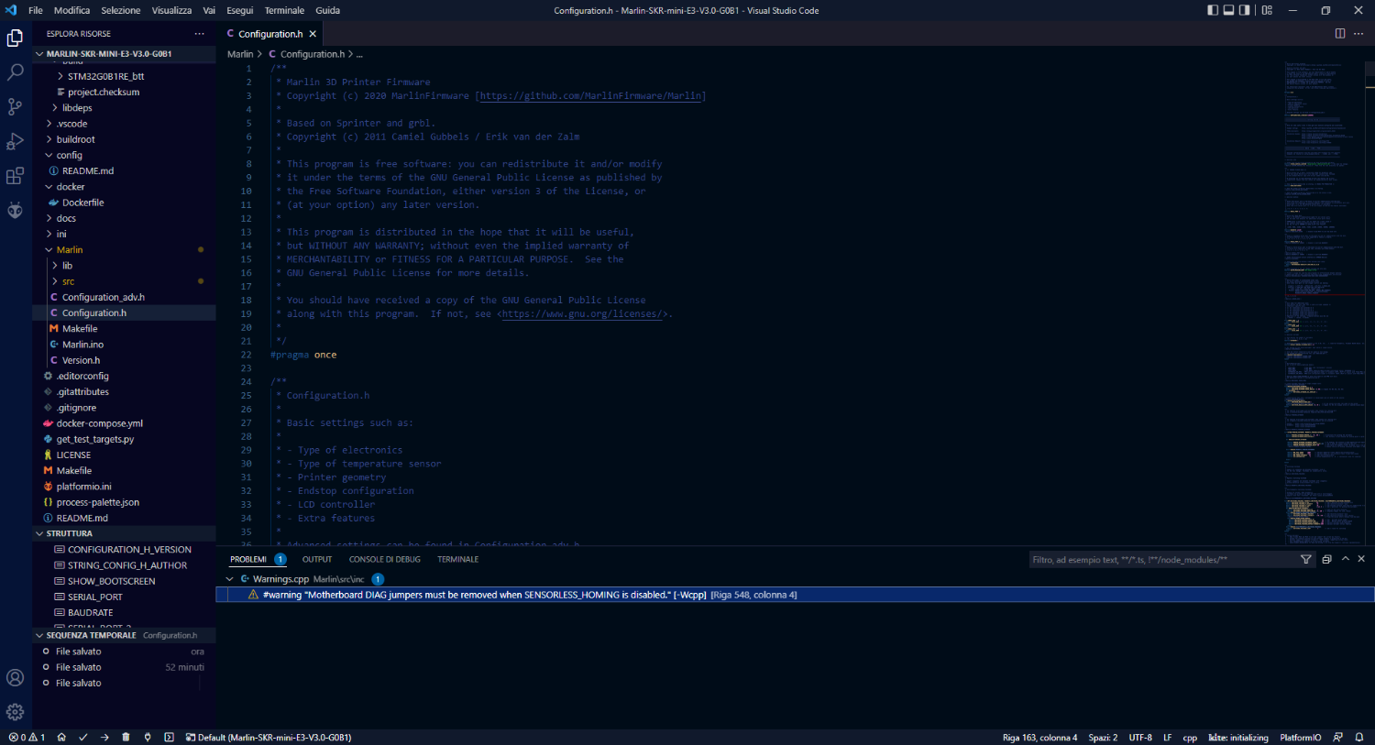Click PlatformIO Upload arrow in status bar

click(104, 738)
